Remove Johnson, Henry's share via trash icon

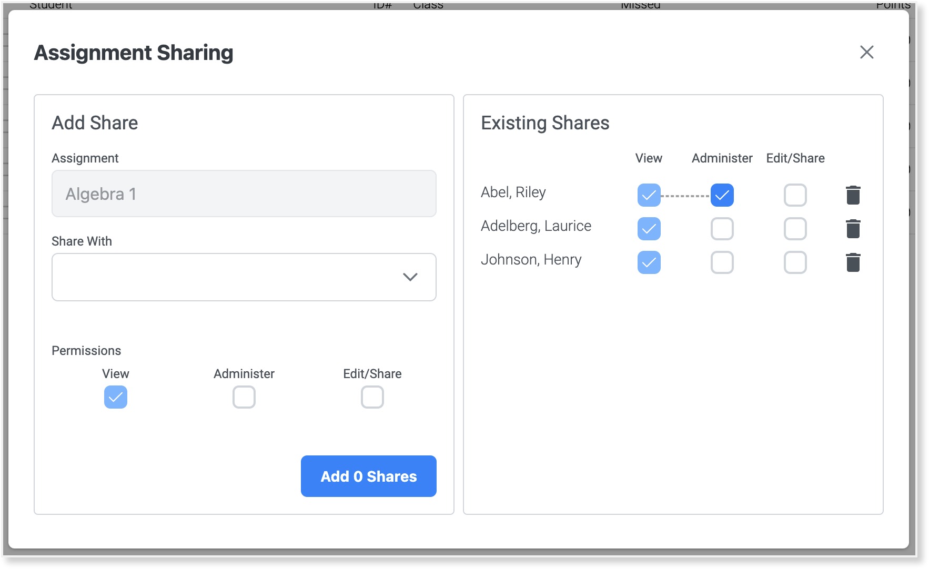pos(853,262)
